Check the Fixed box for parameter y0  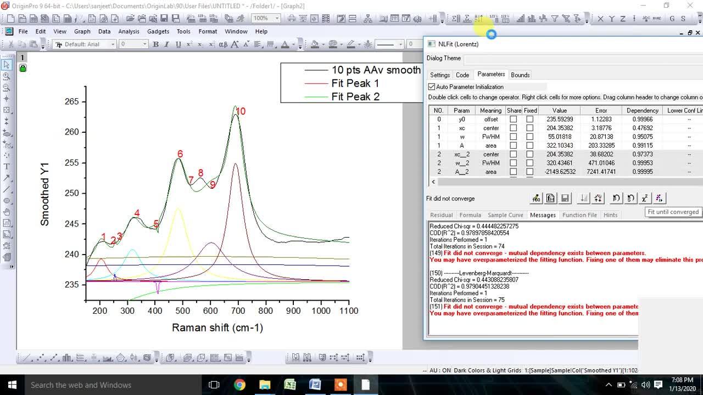tap(530, 119)
